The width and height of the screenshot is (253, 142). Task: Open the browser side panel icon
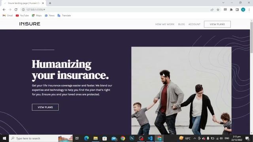point(237,9)
